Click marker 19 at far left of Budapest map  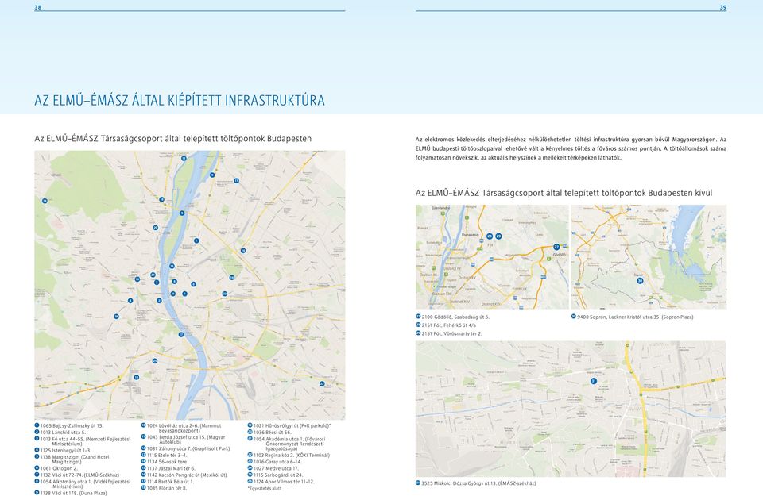pyautogui.click(x=45, y=201)
